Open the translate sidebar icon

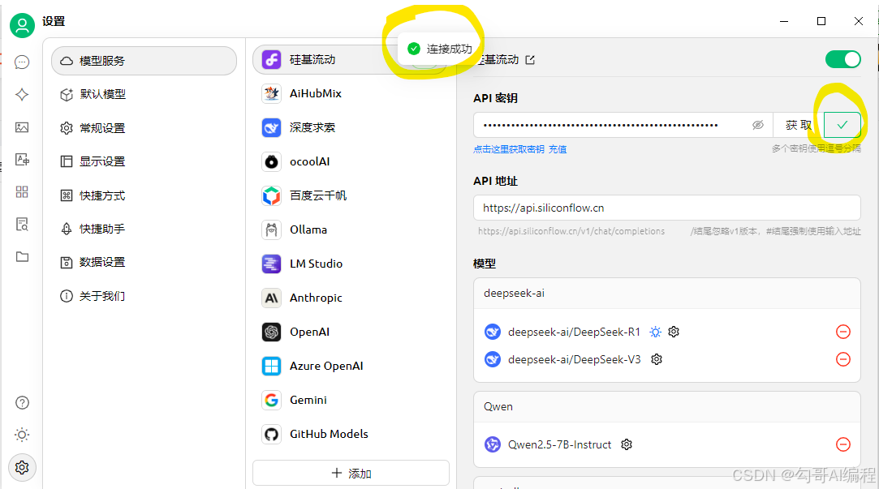click(22, 160)
